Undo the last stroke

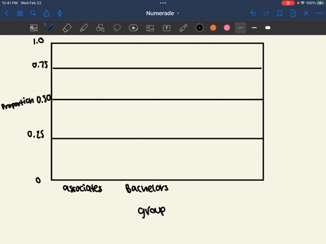[x=253, y=14]
